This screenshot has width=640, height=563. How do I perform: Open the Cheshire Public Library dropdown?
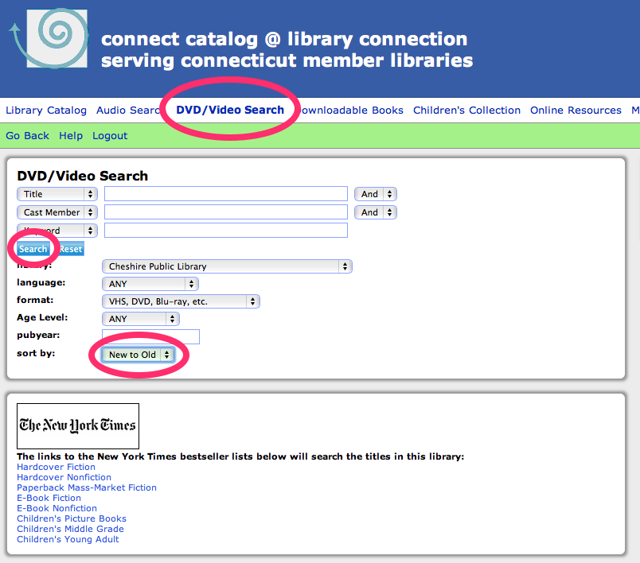(x=227, y=266)
